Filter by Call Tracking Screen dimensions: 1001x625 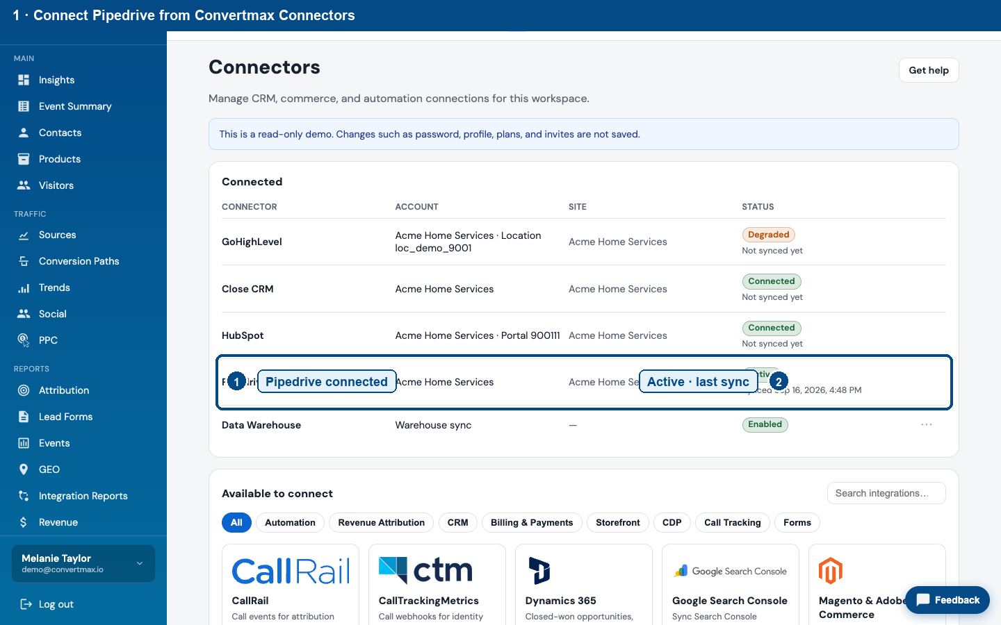click(733, 523)
